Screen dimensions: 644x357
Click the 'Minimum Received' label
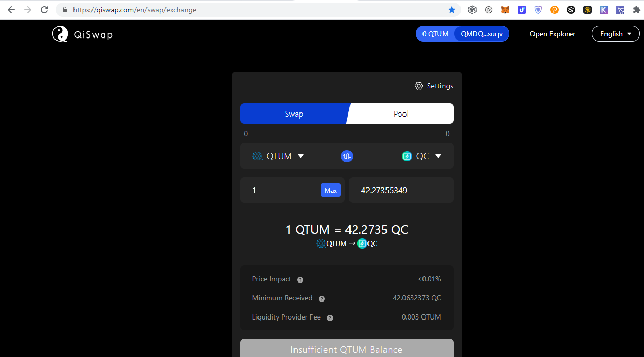282,298
